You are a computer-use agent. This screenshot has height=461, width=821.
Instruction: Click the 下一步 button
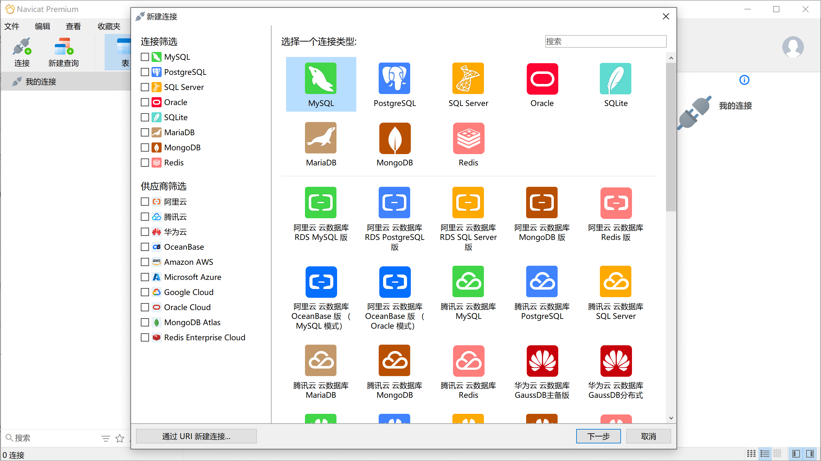point(598,436)
